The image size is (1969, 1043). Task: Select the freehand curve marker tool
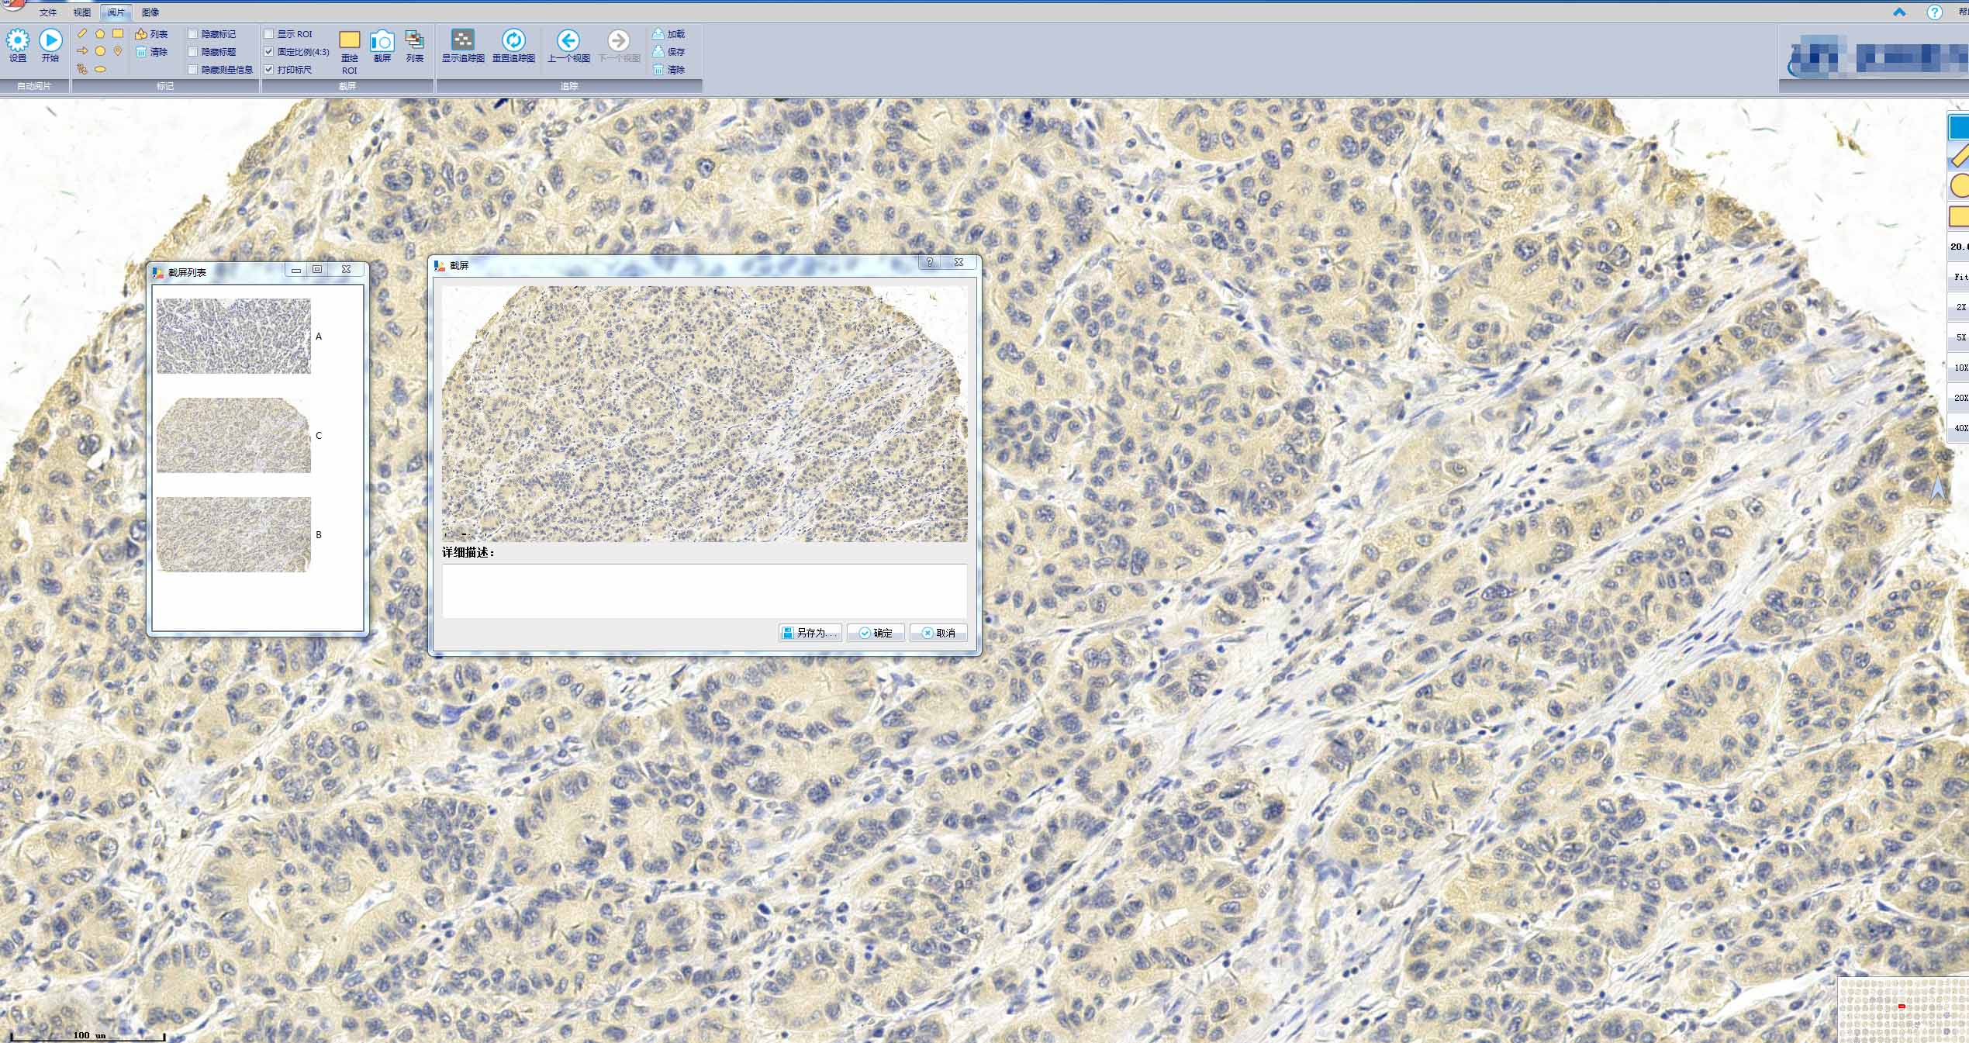[82, 69]
